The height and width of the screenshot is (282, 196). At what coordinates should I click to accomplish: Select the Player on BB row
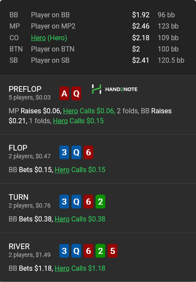click(x=97, y=15)
